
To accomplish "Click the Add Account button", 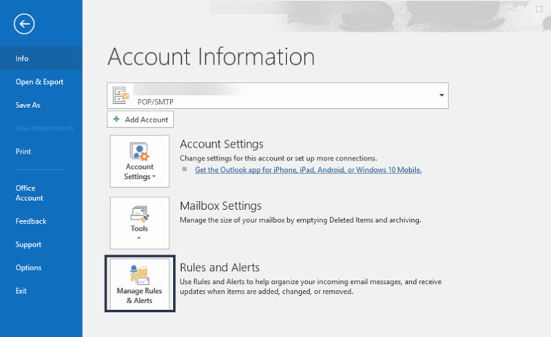I will click(141, 120).
